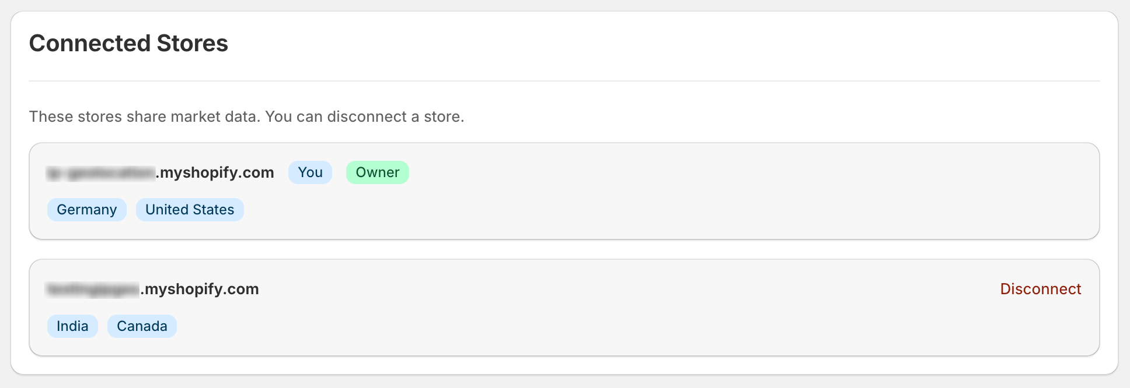
Task: Click the second store's domain name
Action: 152,288
